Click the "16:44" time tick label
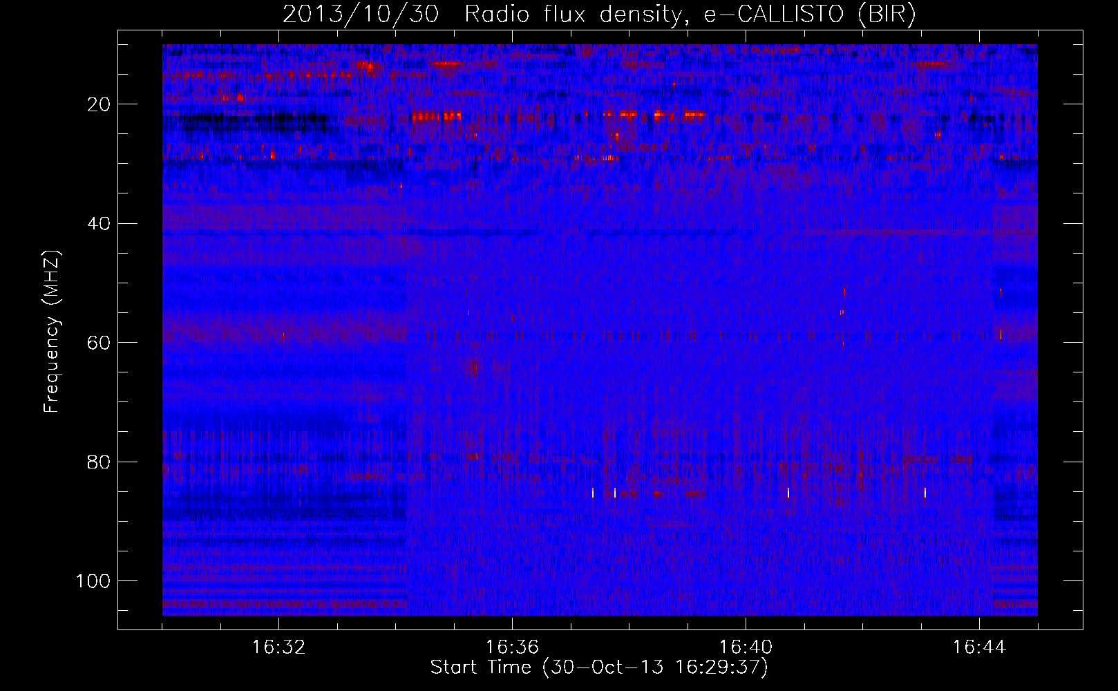1118x691 pixels. (979, 647)
